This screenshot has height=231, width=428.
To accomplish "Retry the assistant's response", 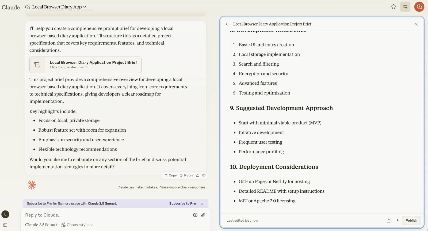I will point(186,175).
